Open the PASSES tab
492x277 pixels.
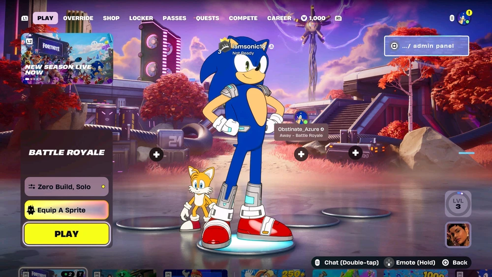point(174,18)
